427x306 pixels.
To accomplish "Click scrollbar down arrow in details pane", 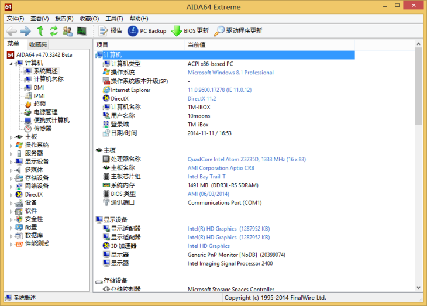I will click(419, 288).
